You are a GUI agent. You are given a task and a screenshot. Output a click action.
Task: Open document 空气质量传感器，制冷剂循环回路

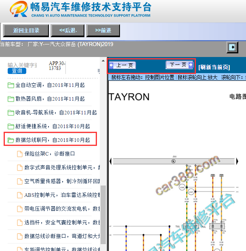tap(62, 181)
